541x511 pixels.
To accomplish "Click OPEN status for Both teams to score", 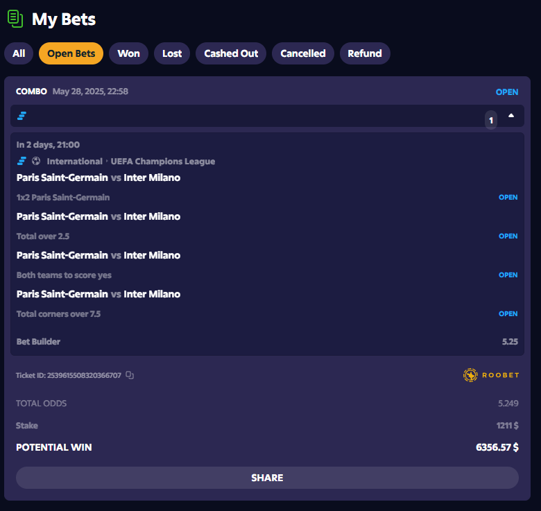I will (x=508, y=275).
